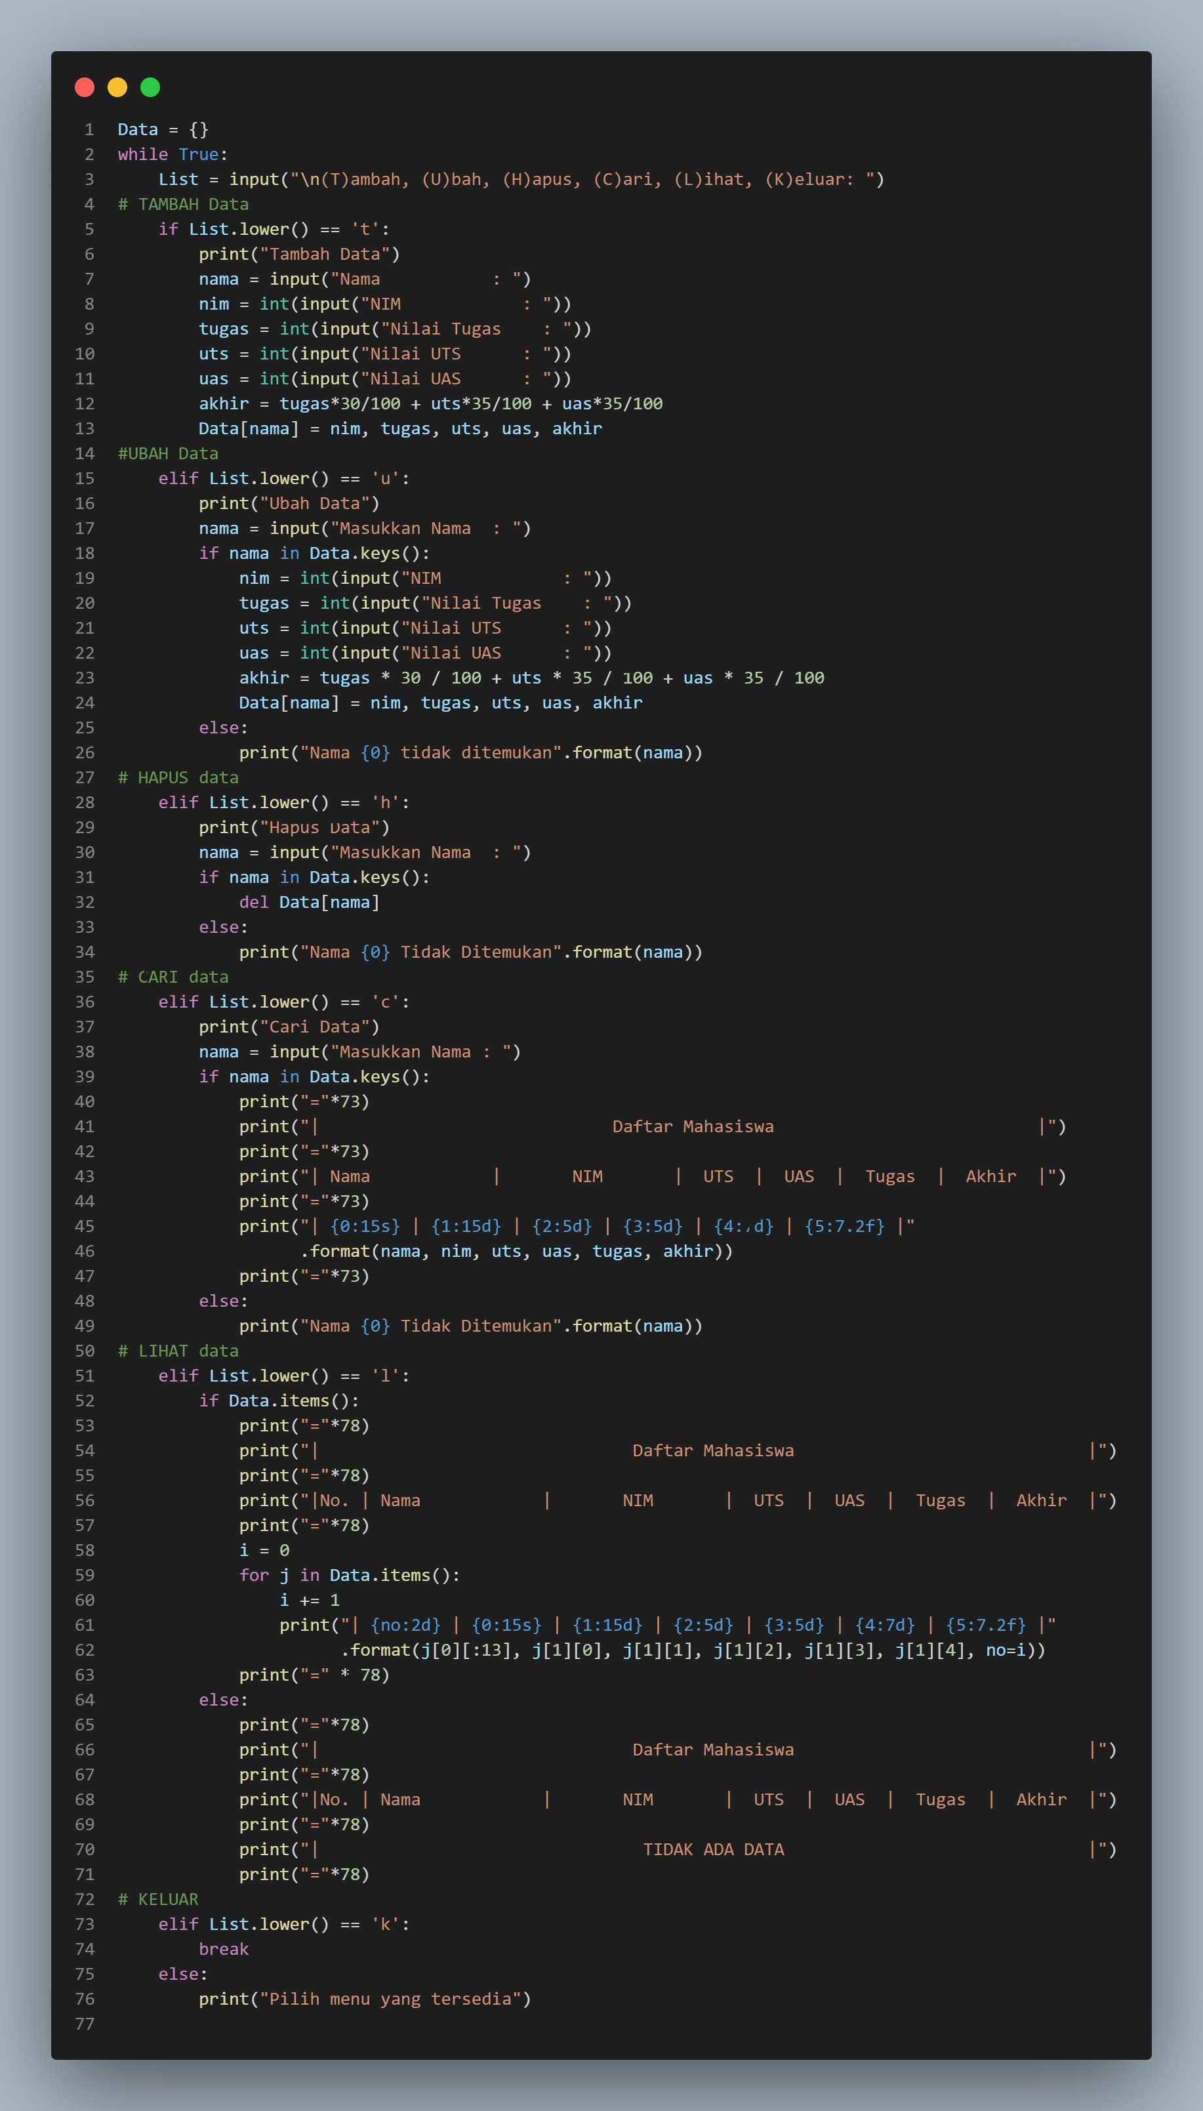The image size is (1203, 2111).
Task: Click '.format(j[0][:13]...' on line 62
Action: (x=693, y=1649)
